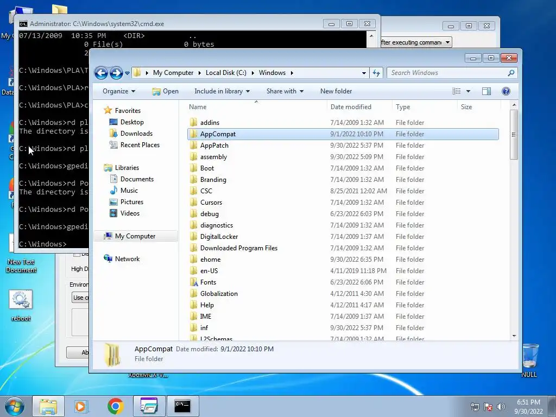The image size is (556, 417).
Task: Select the addins folder icon
Action: (194, 122)
